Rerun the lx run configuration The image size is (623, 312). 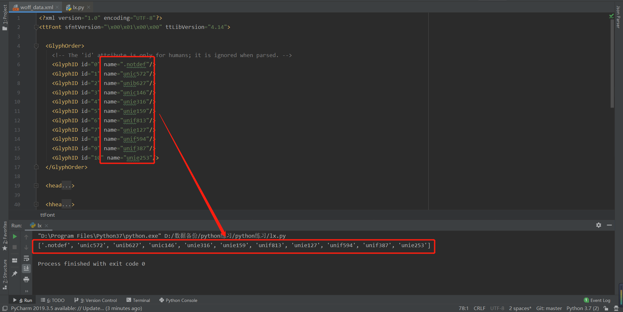pos(14,236)
